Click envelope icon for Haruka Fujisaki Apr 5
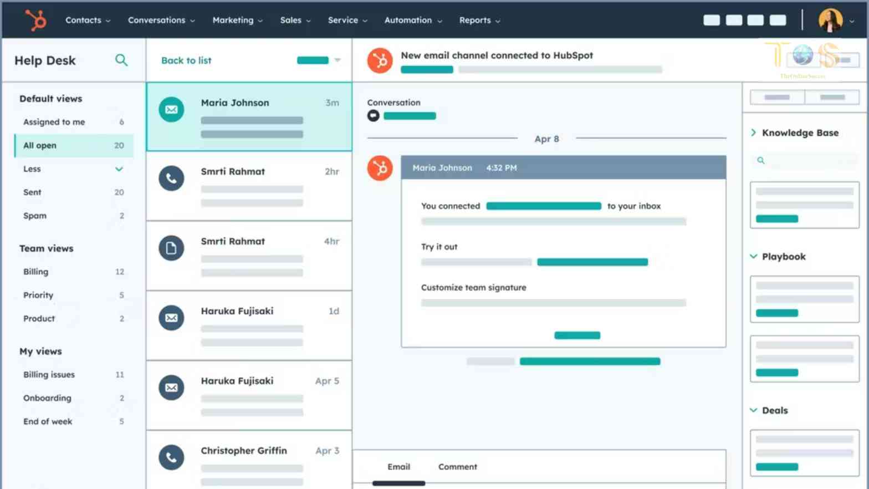 point(171,388)
